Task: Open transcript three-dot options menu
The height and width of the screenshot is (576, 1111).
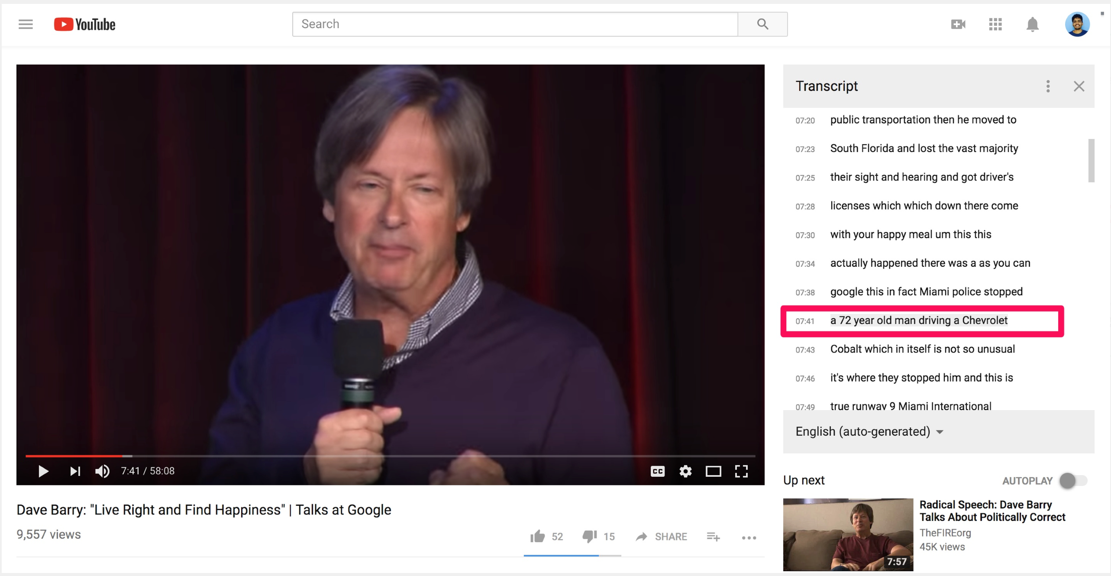Action: click(x=1048, y=86)
